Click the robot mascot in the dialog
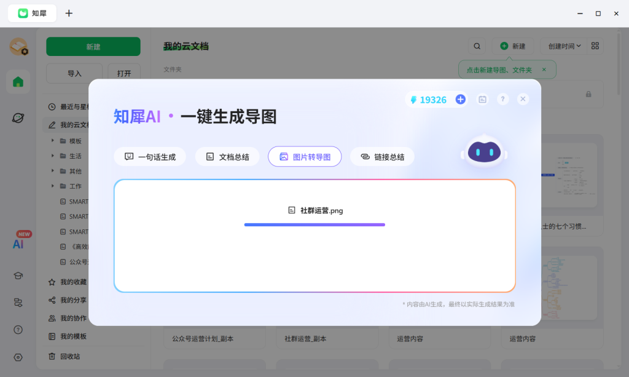The image size is (629, 377). click(x=484, y=152)
